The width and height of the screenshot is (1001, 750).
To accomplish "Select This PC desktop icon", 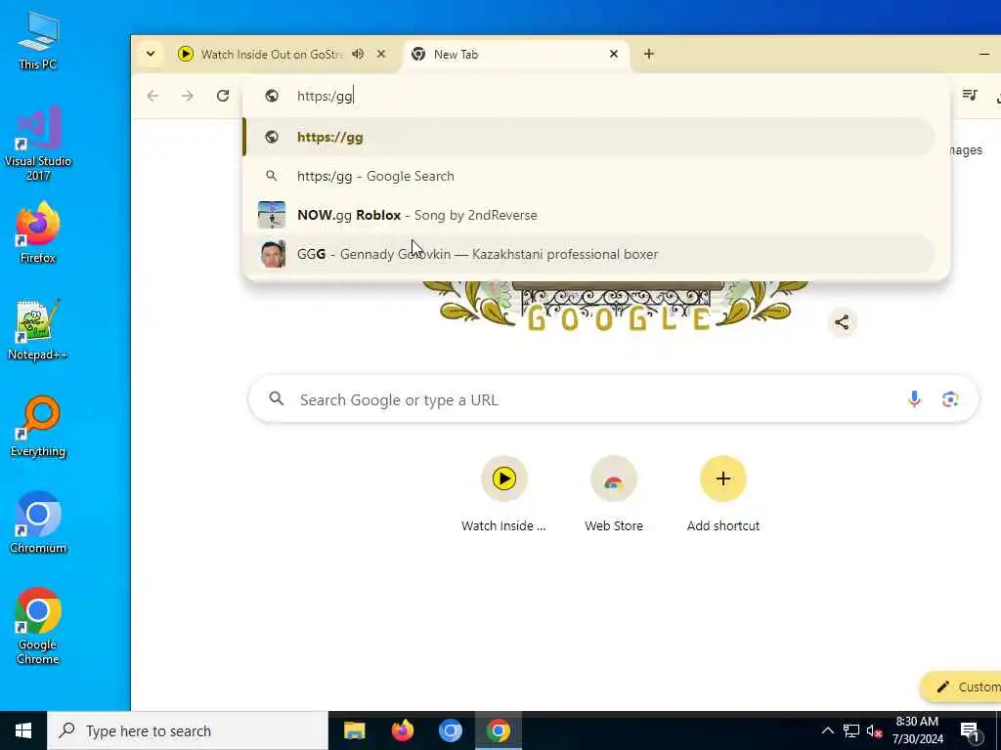I will [38, 39].
